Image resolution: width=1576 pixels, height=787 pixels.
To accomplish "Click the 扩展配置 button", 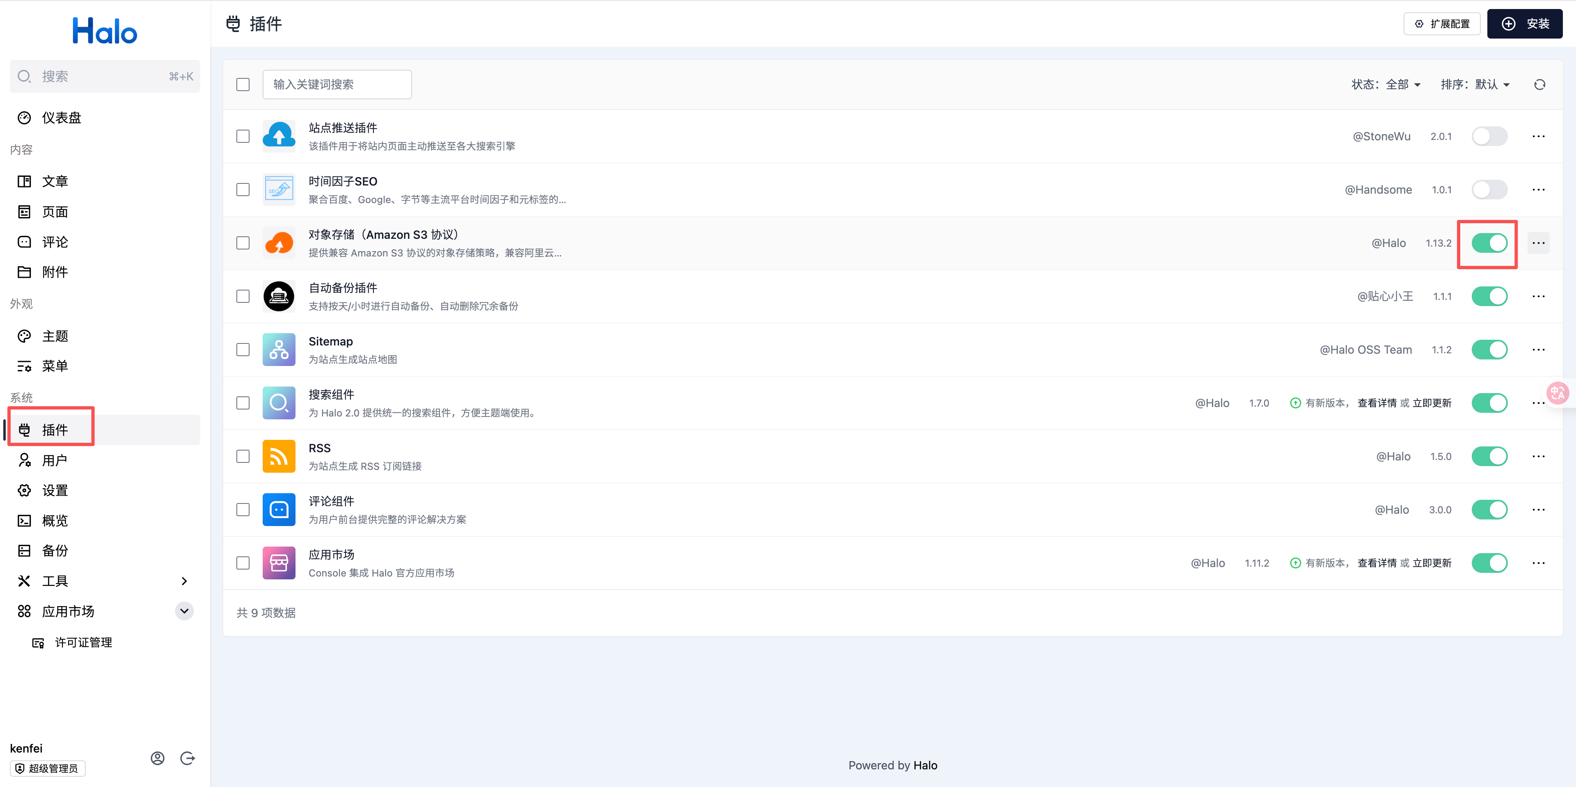I will (x=1441, y=24).
